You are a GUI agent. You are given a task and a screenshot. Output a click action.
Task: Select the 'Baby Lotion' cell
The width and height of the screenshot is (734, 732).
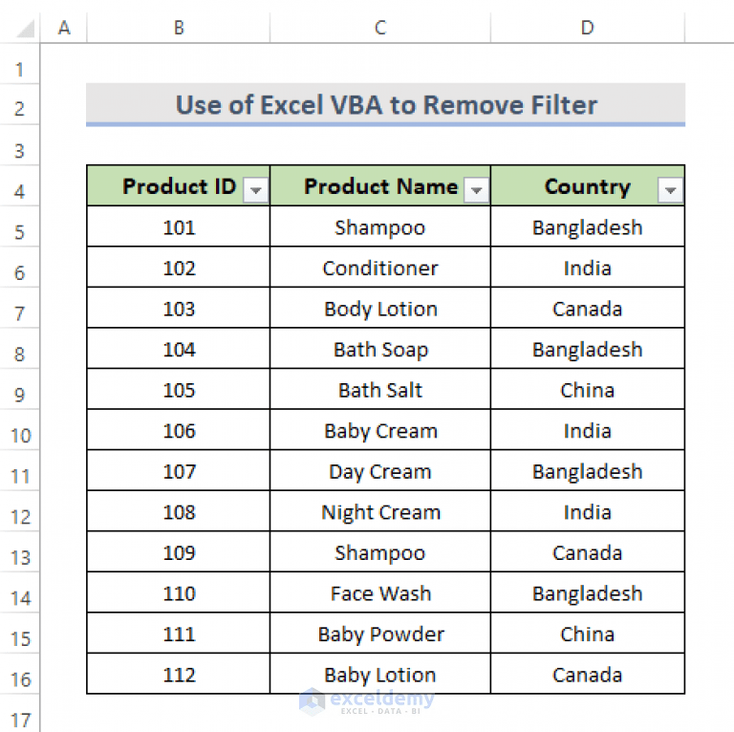tap(380, 675)
